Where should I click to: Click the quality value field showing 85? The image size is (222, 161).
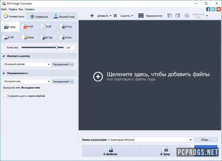[x=70, y=48]
